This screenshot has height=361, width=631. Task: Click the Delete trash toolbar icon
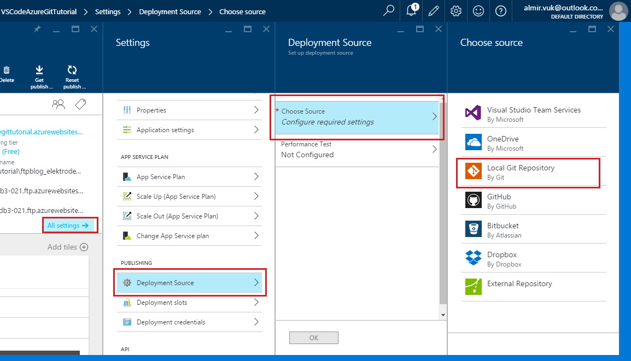click(x=7, y=70)
